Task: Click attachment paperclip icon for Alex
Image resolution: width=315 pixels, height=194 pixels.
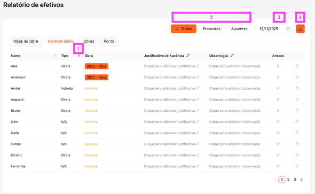Action: [x=278, y=66]
